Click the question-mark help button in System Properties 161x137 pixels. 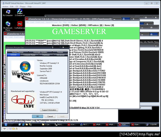[53, 47]
